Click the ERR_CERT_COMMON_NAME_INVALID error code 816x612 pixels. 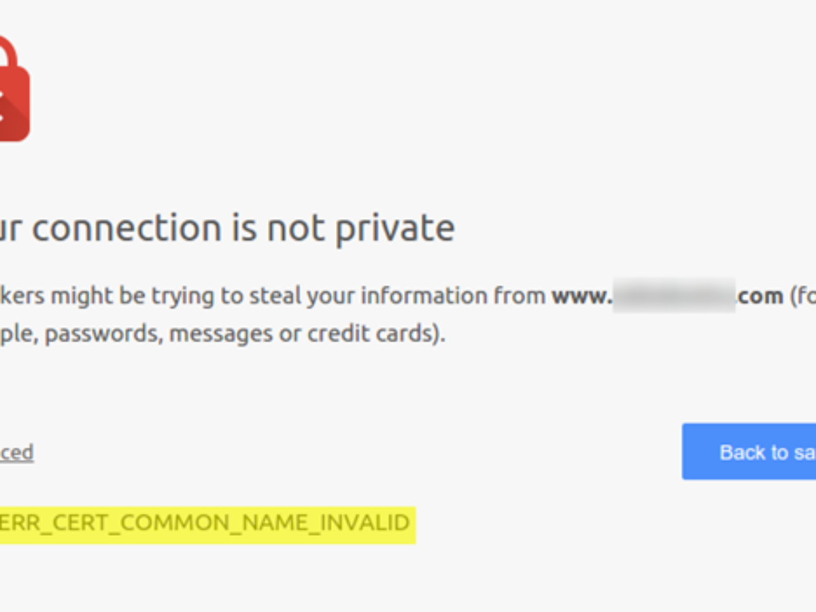click(204, 523)
